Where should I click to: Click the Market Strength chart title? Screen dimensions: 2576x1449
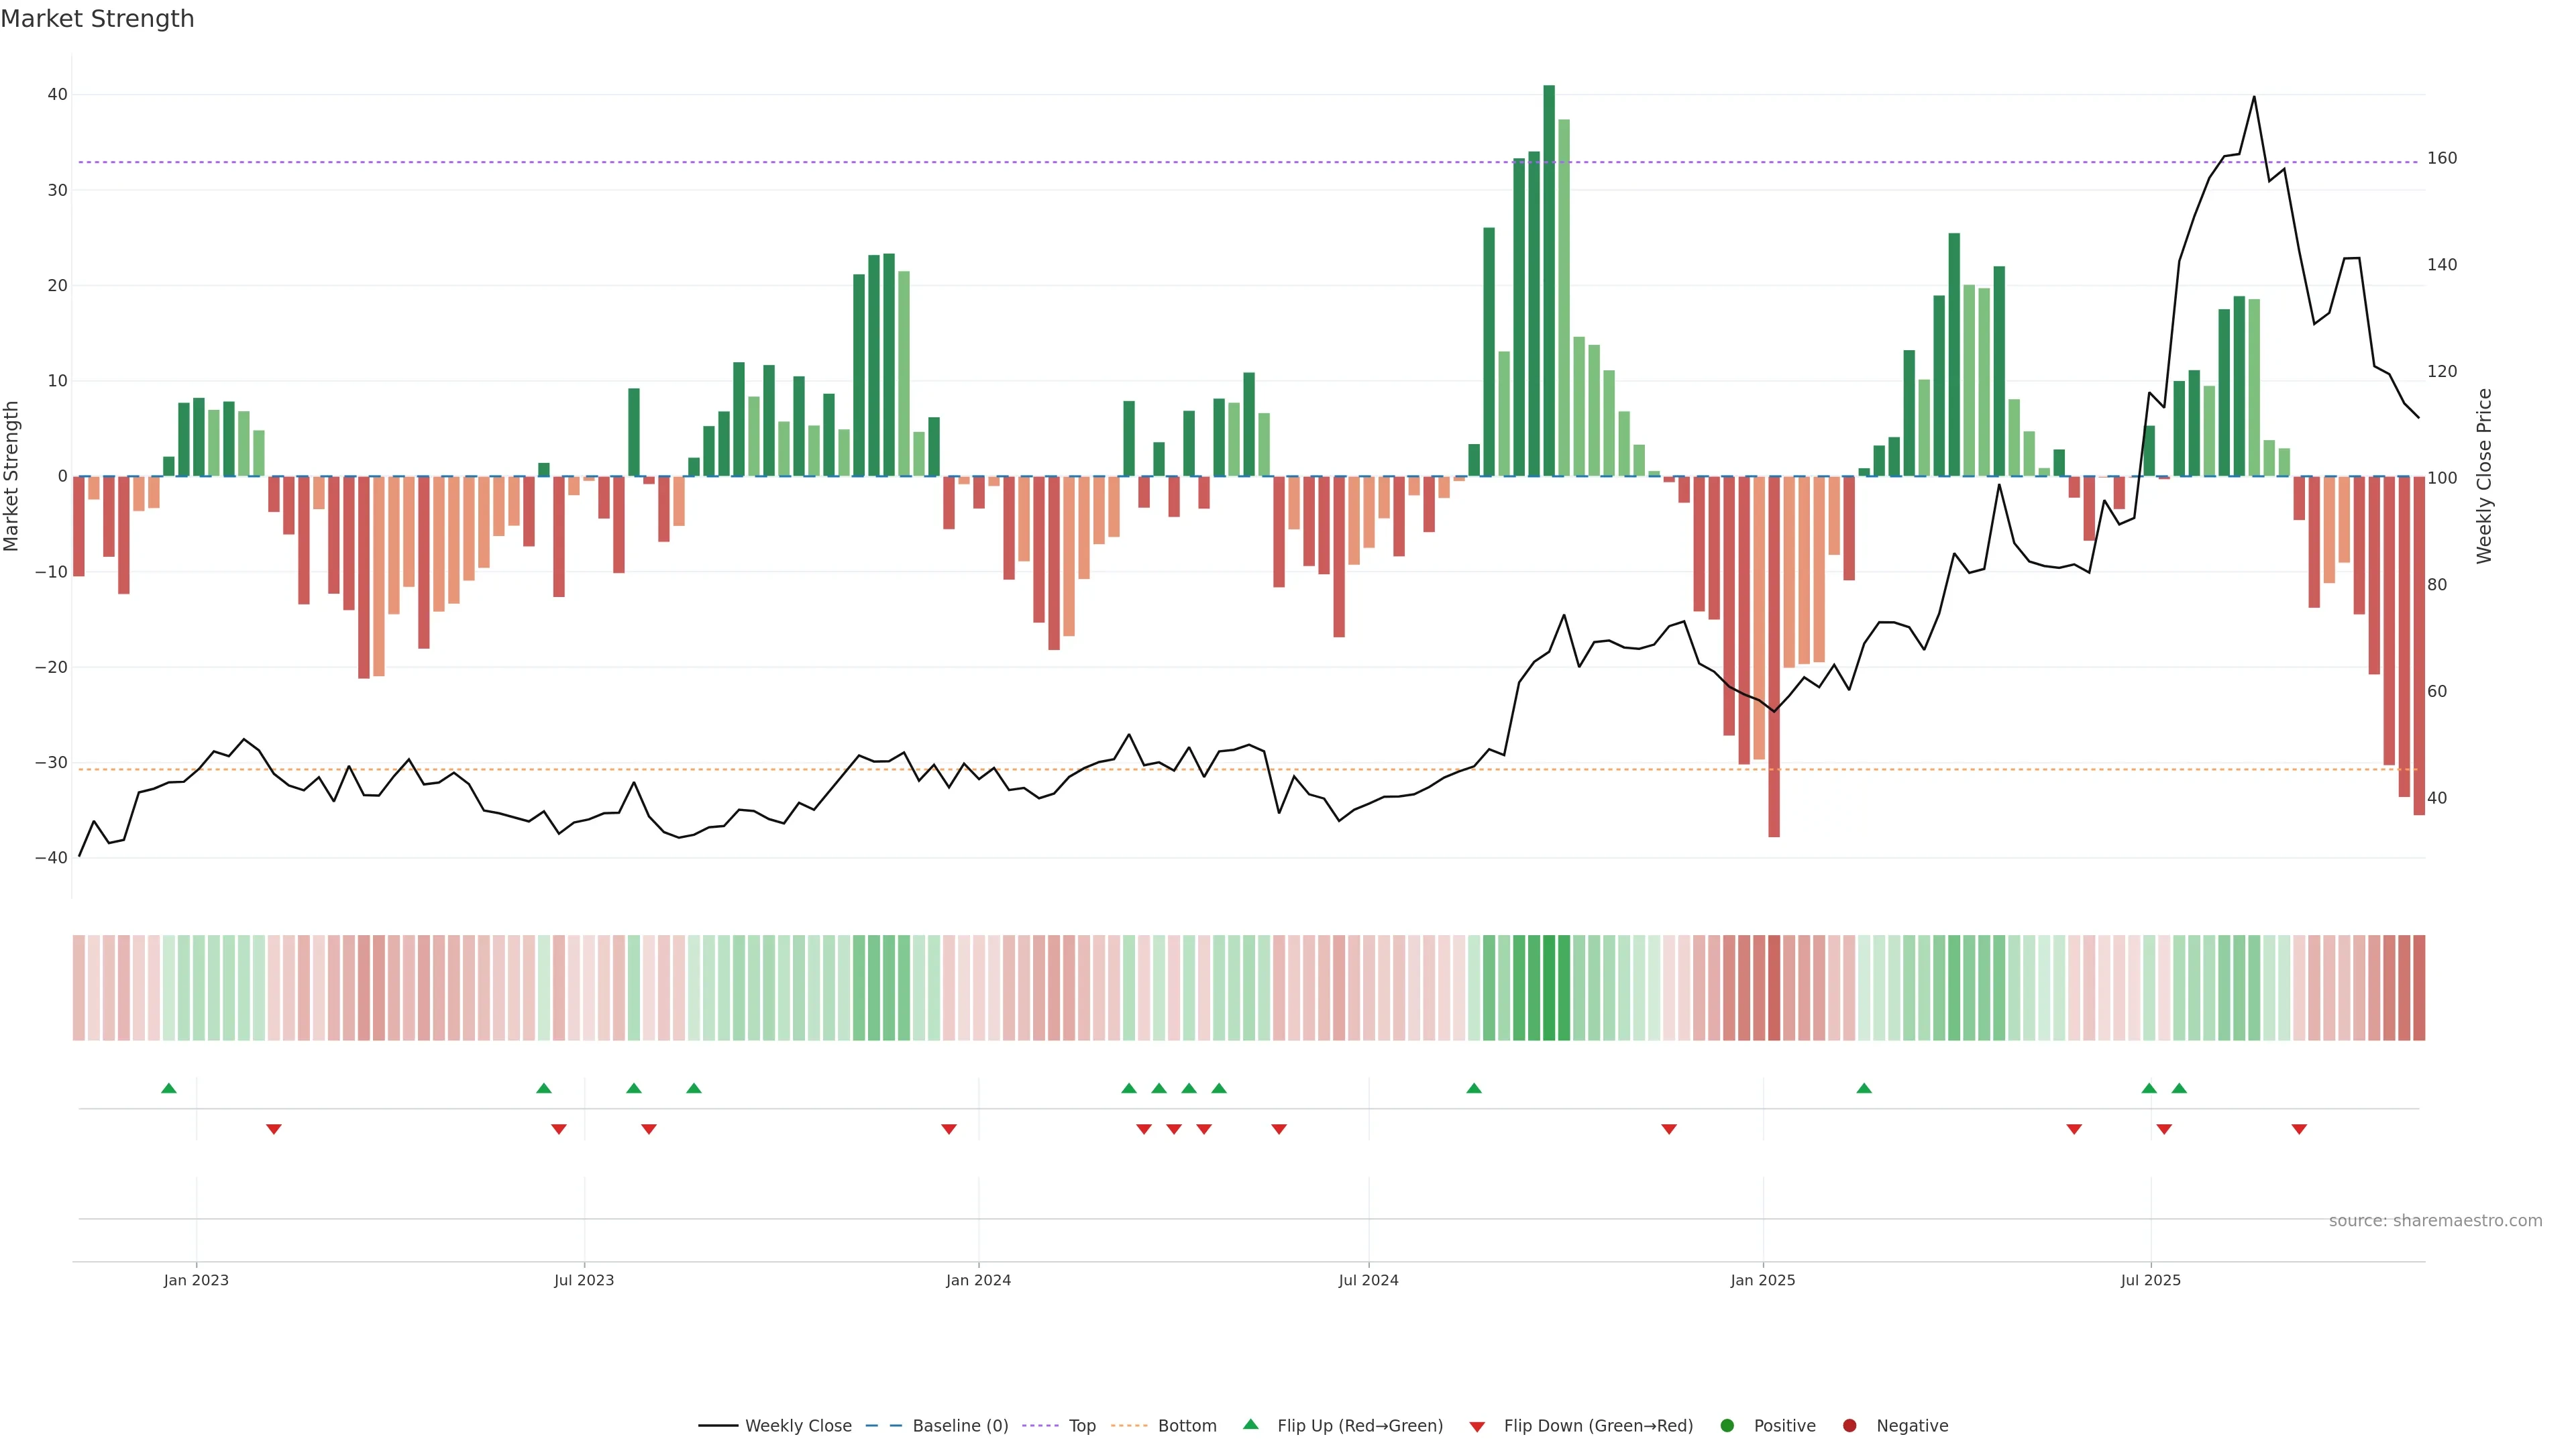pos(97,19)
